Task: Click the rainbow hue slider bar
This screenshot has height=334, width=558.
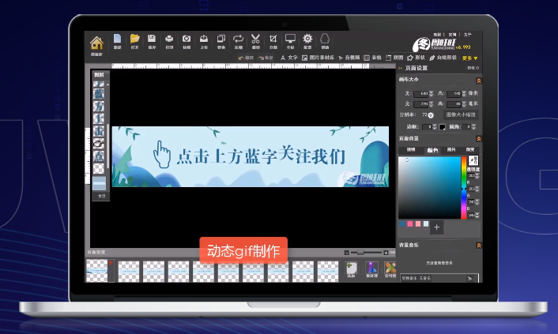Action: (x=464, y=188)
